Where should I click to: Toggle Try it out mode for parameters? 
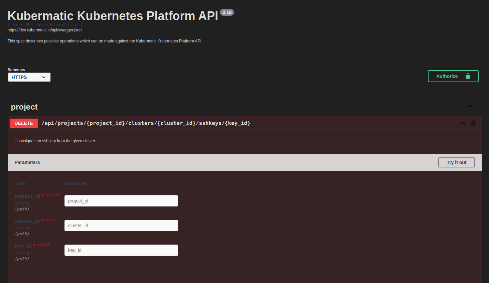coord(456,162)
